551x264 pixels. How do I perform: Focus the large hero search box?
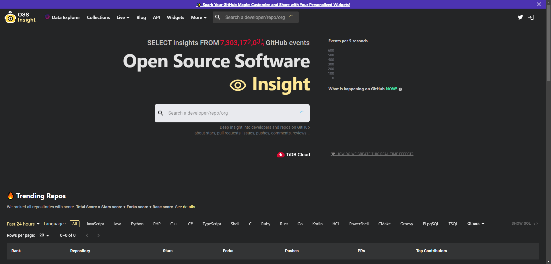(x=232, y=113)
